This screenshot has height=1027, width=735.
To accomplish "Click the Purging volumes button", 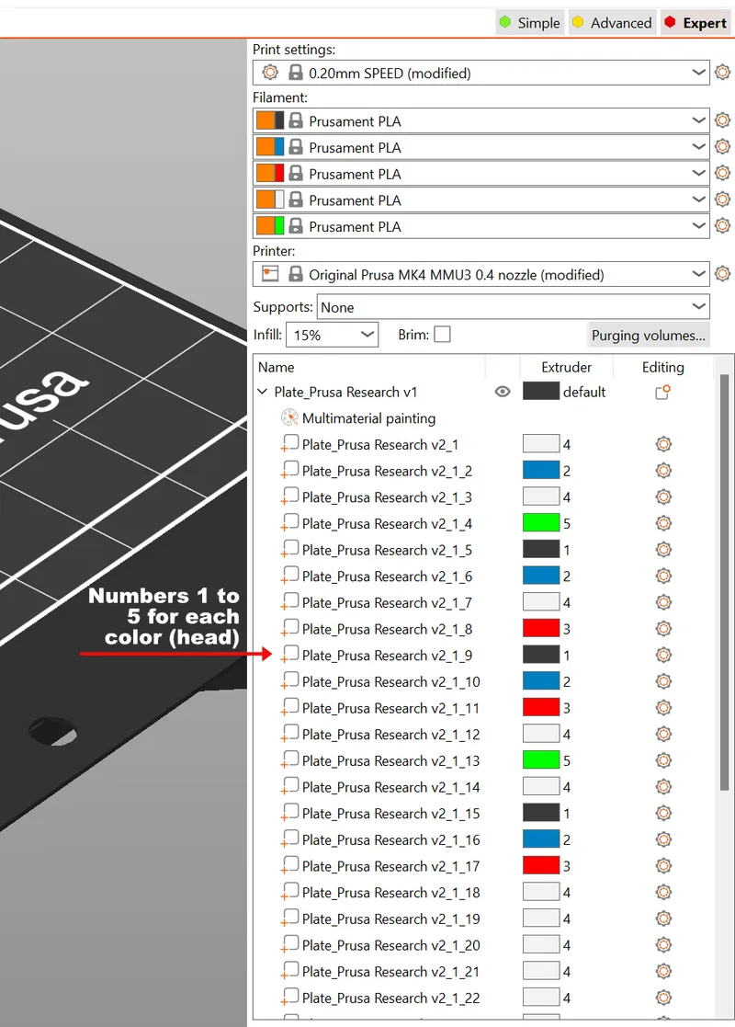I will tap(648, 335).
